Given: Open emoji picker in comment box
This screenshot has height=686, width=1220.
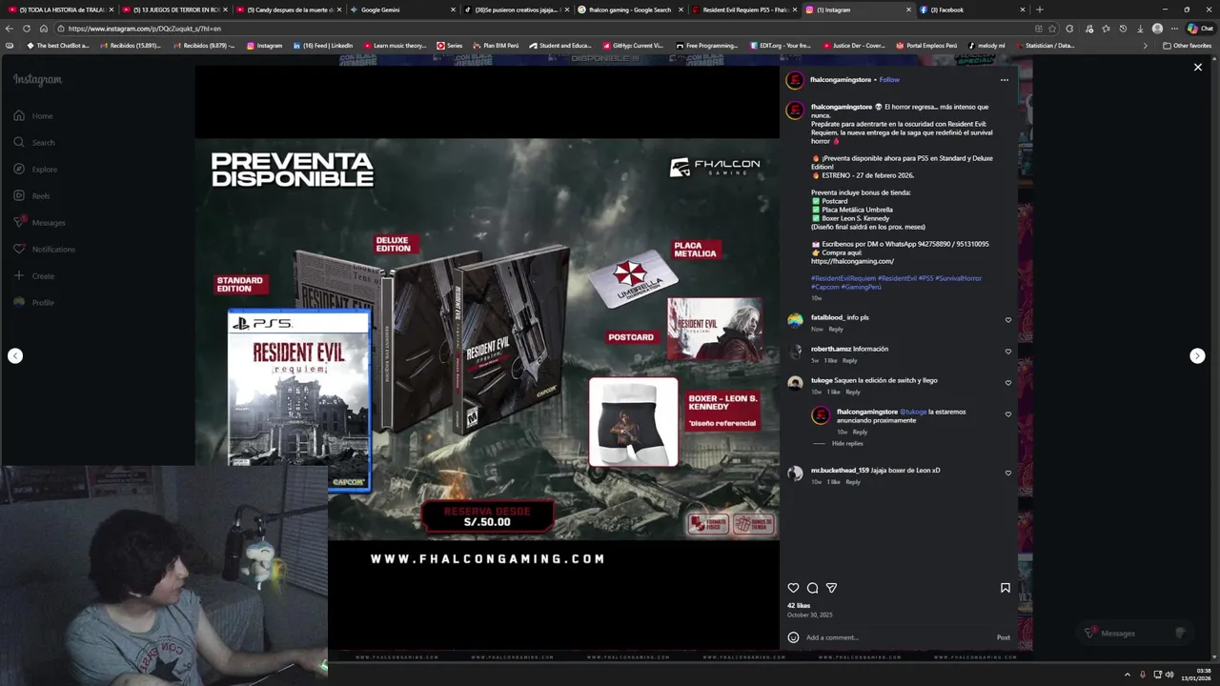Looking at the screenshot, I should point(793,637).
